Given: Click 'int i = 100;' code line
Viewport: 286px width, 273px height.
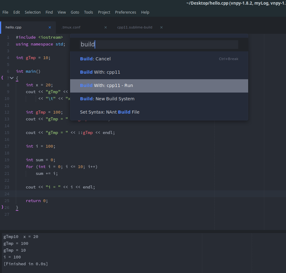Looking at the screenshot, I should [41, 146].
